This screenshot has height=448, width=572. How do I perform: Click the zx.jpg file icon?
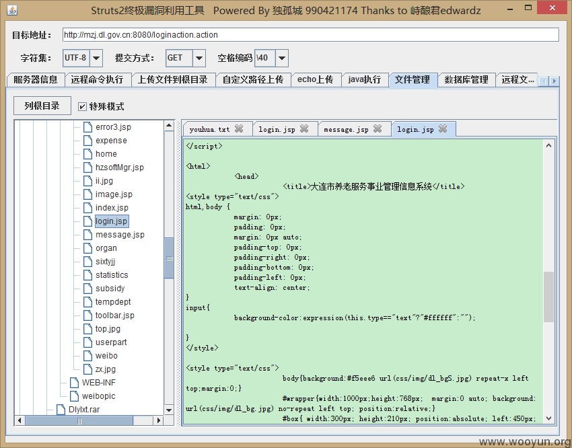[x=87, y=369]
